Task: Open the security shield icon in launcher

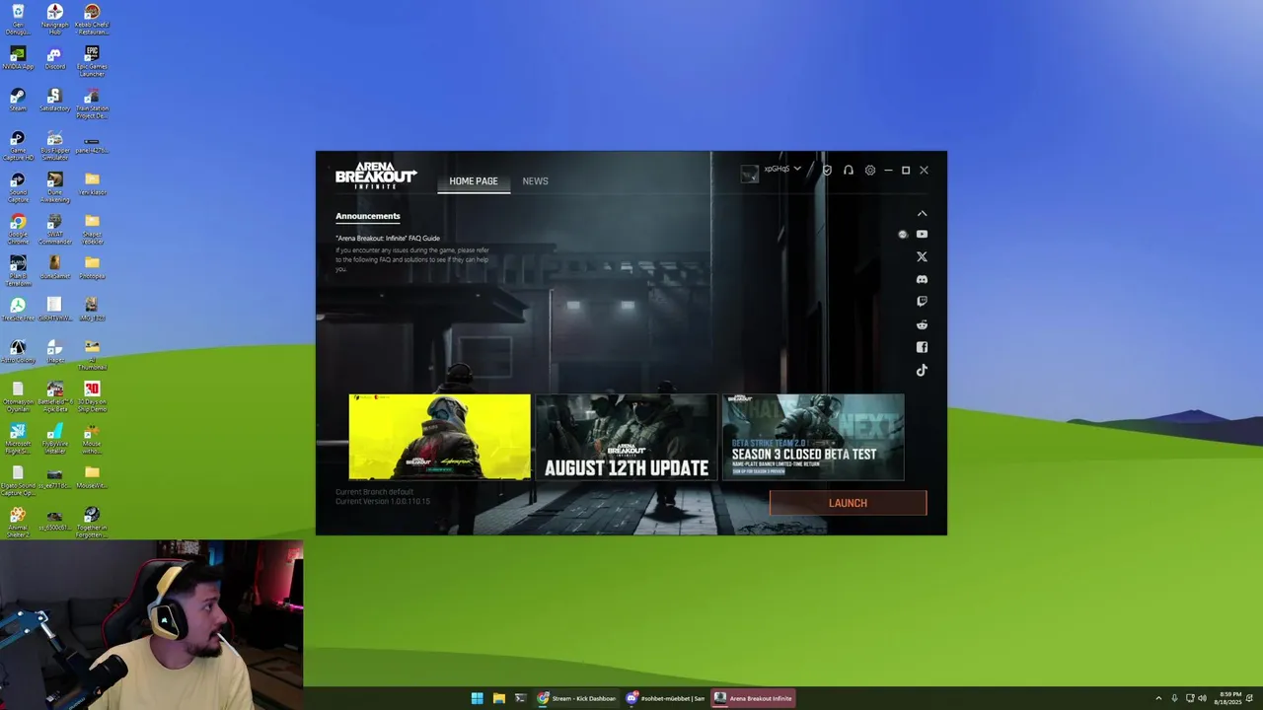Action: 827,170
